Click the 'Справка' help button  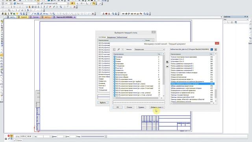tap(141, 107)
